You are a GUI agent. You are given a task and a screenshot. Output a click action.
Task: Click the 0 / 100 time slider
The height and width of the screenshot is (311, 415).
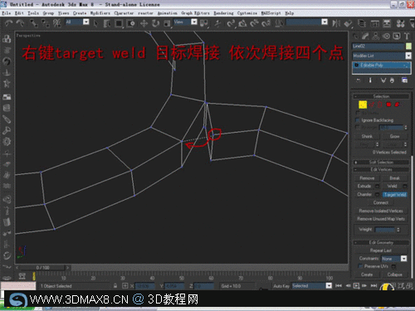coord(42,268)
